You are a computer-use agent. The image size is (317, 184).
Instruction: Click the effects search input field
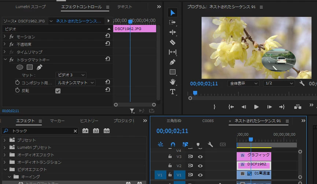40,131
